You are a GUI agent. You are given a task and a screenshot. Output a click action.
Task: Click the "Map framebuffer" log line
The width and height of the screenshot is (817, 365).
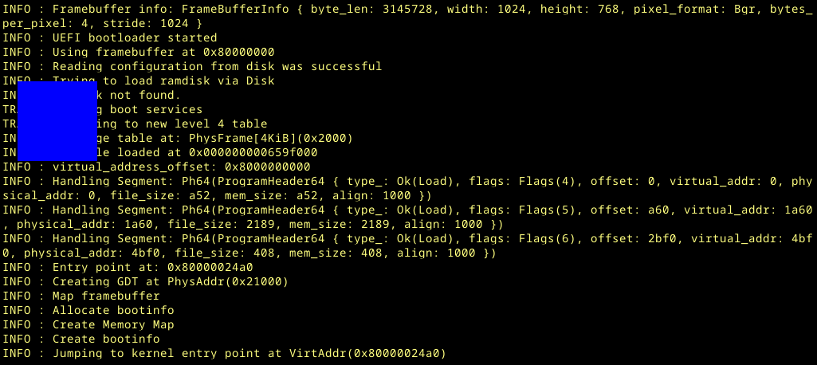pos(106,296)
